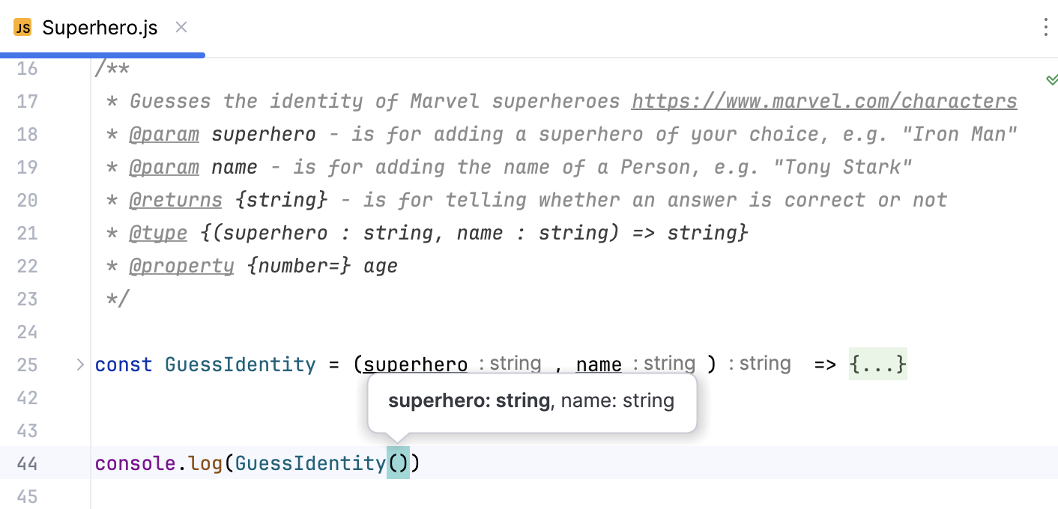1058x509 pixels.
Task: Click line number 25 in the gutter
Action: click(x=27, y=365)
